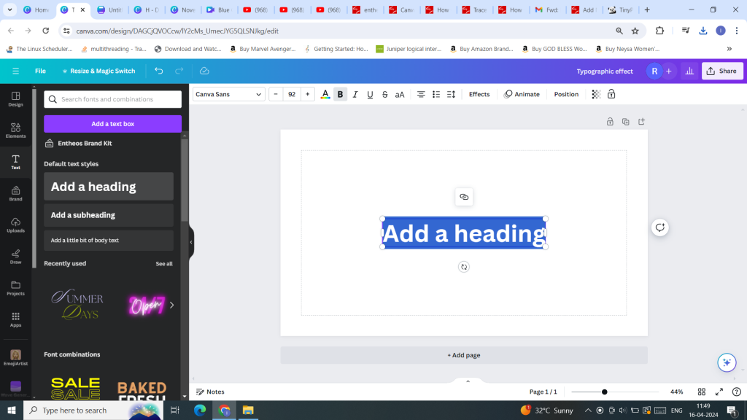
Task: Open the Uploads sidebar panel
Action: point(15,224)
